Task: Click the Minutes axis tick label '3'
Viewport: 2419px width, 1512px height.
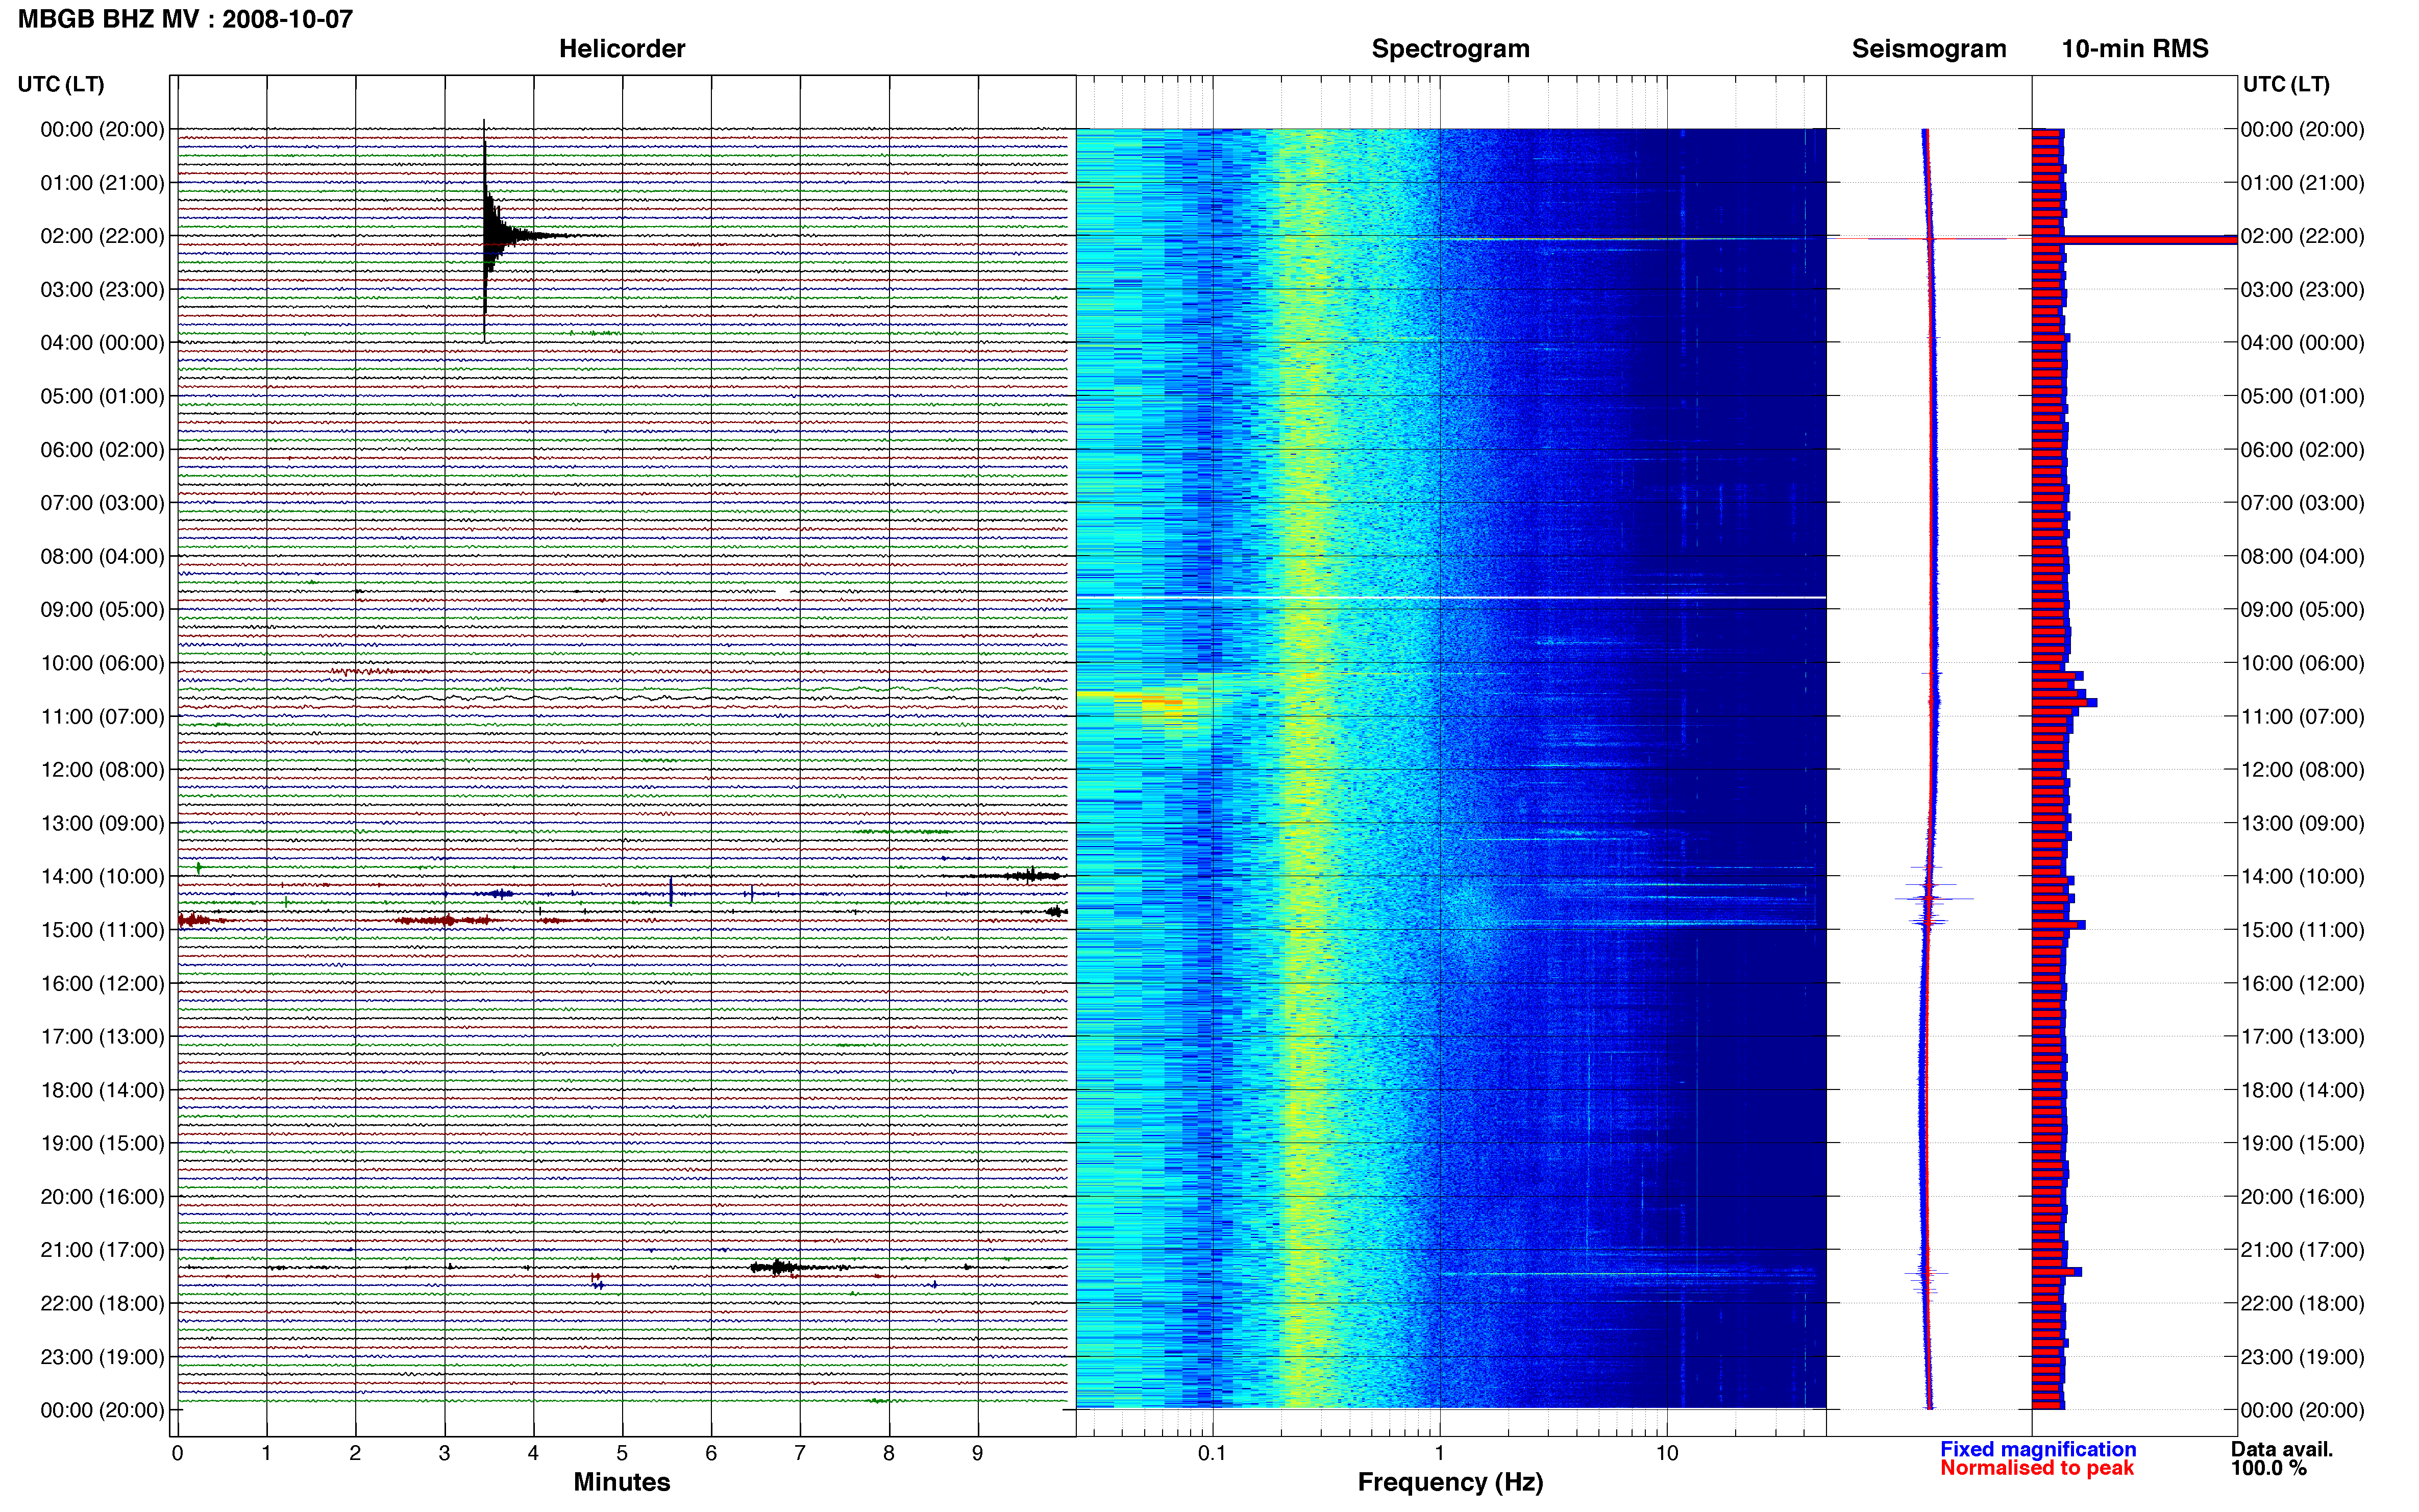Action: click(x=445, y=1453)
